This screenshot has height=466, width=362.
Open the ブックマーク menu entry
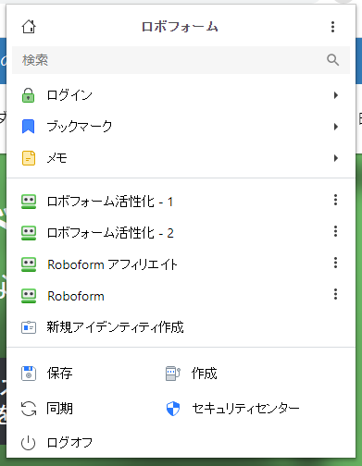point(80,127)
